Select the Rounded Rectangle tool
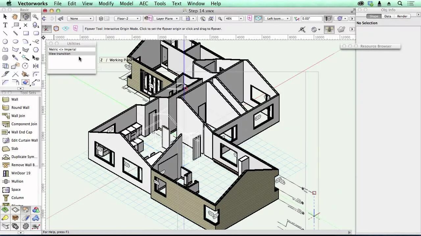Viewport: 421px width, 236px height. click(x=36, y=33)
